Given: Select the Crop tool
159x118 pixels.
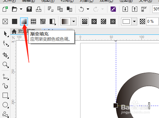Looking at the screenshot, I should pos(6,55).
